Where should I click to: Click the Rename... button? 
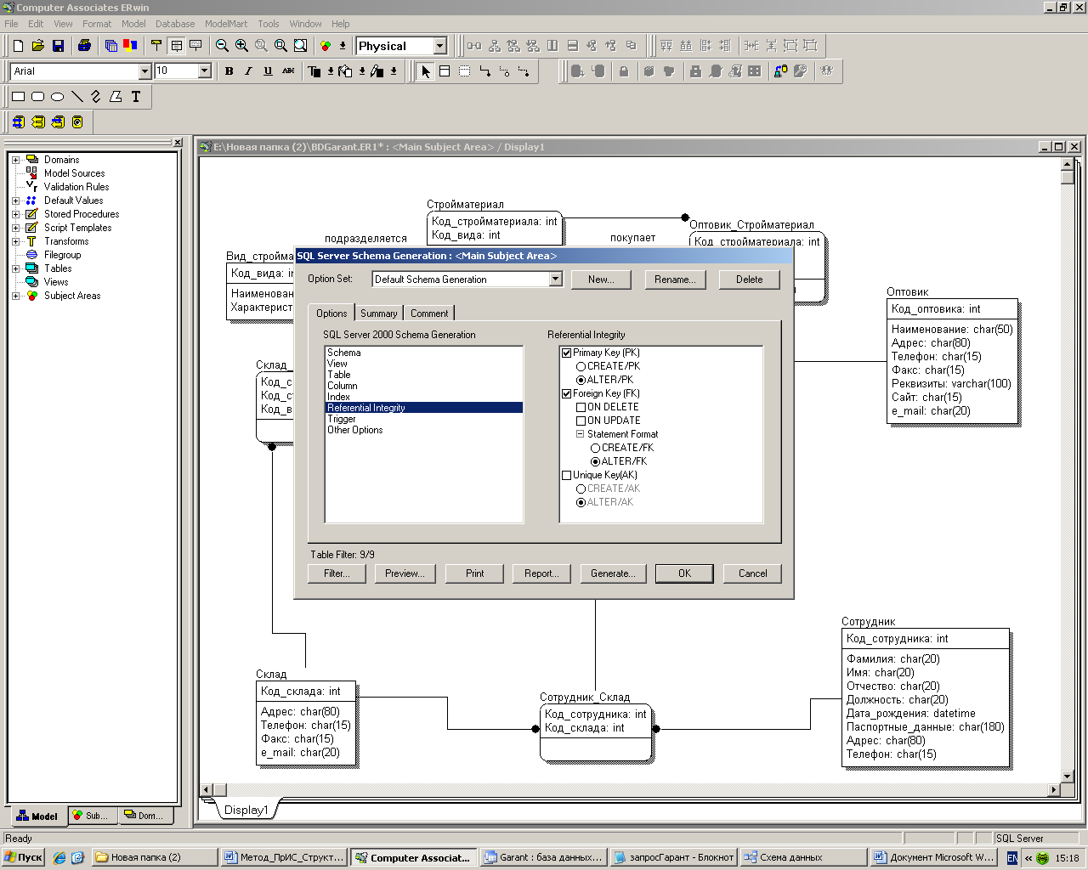point(675,280)
